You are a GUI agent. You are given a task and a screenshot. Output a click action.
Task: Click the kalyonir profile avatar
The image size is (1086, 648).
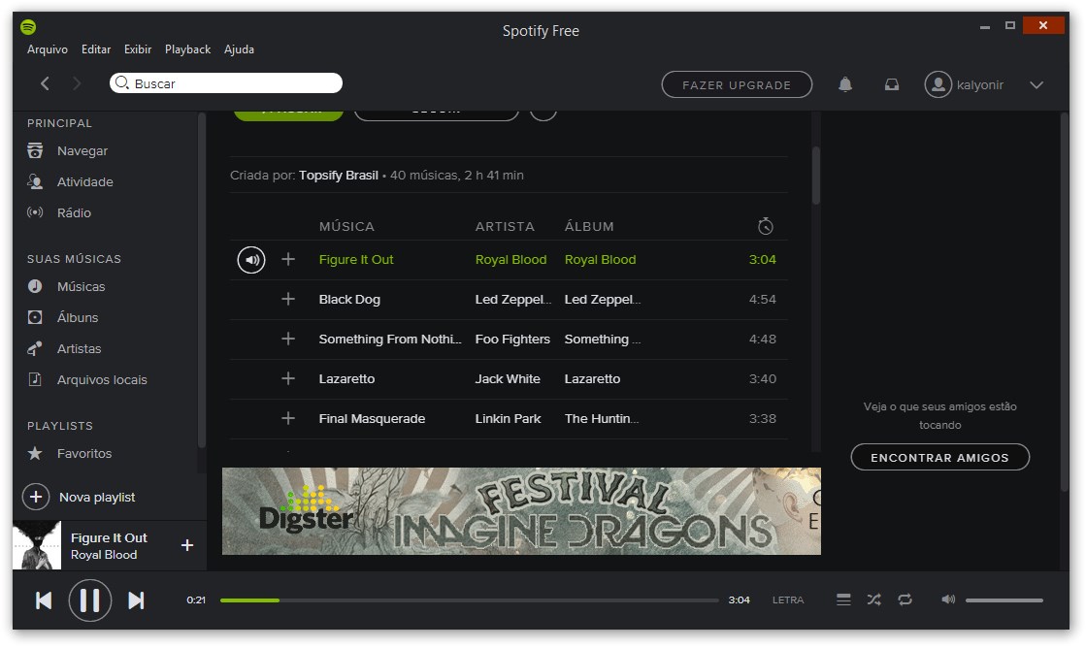click(938, 84)
